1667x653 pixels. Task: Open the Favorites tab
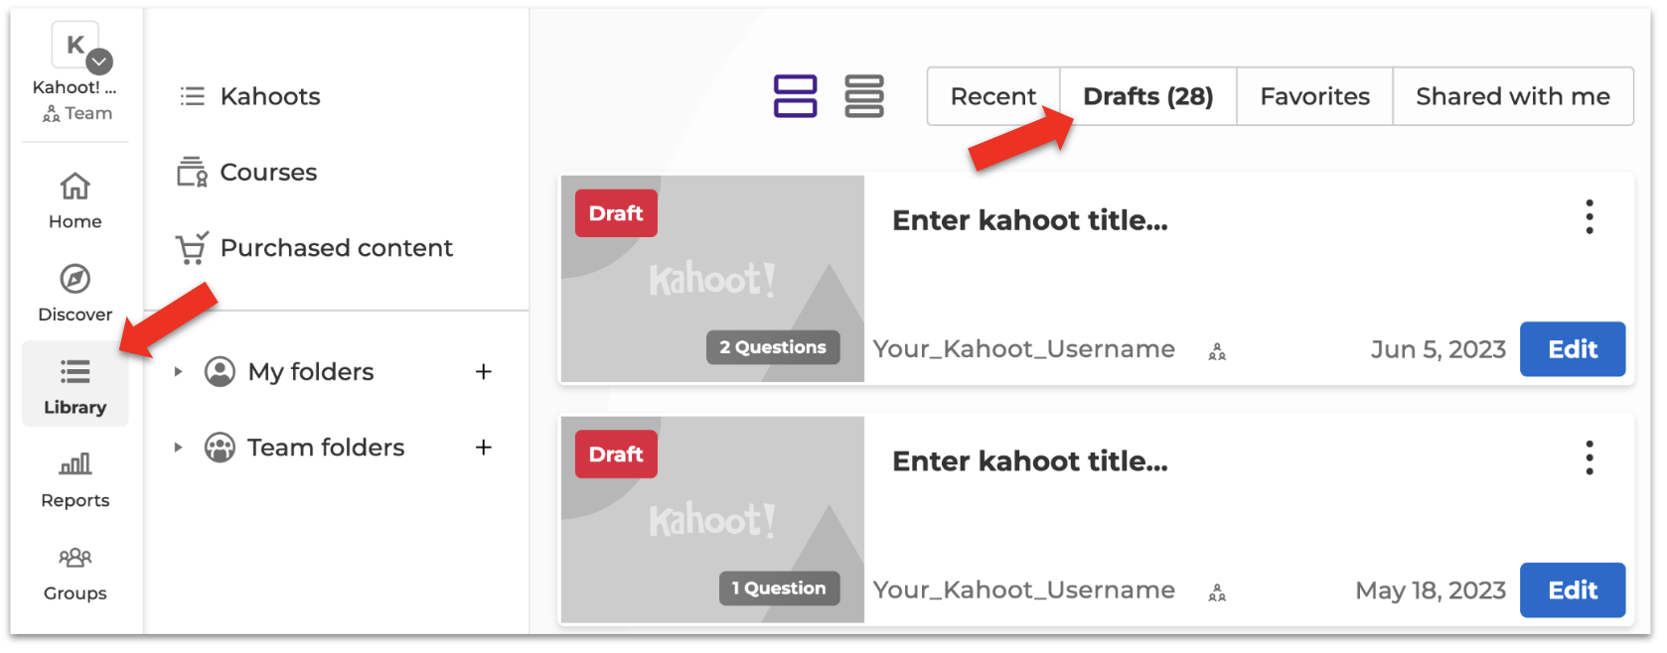pos(1315,96)
